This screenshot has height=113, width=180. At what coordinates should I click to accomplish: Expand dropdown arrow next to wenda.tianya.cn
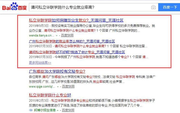tap(57, 36)
